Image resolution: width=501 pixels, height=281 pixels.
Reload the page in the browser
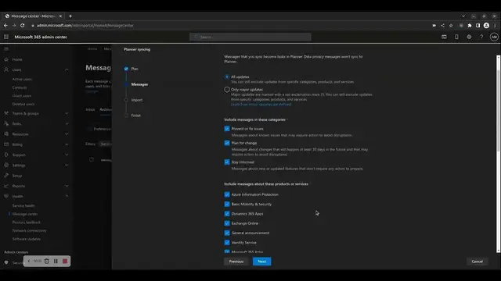(23, 26)
